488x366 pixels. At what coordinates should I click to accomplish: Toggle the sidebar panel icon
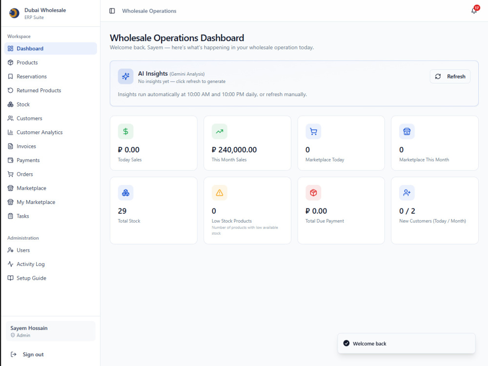(112, 11)
